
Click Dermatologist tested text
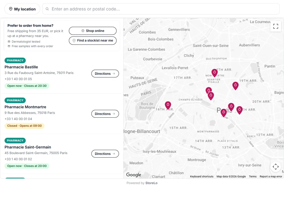[26, 42]
